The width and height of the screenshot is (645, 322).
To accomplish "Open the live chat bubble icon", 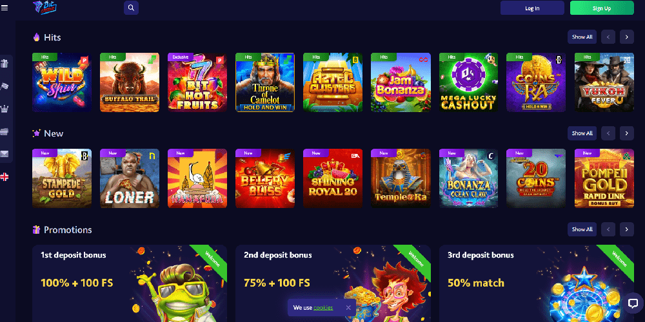I will [633, 303].
